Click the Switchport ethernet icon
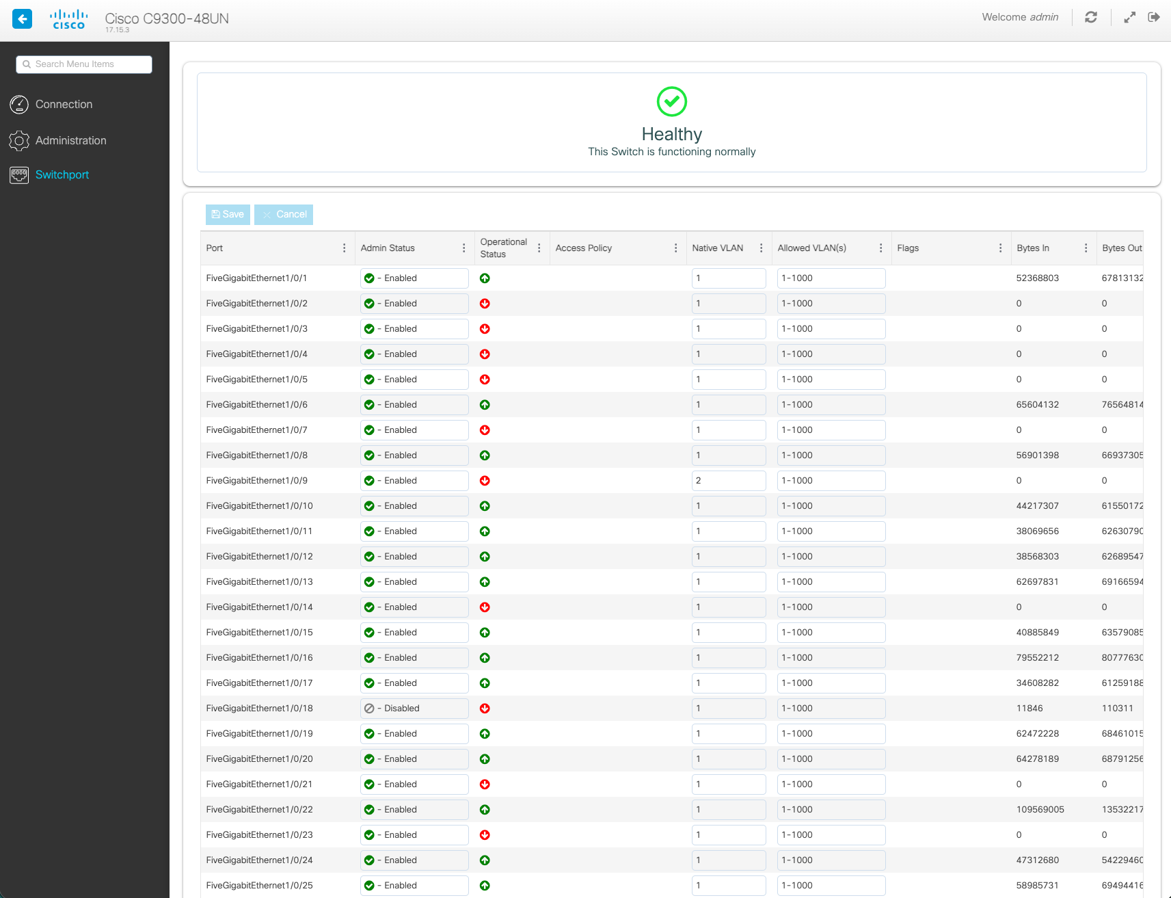 (19, 175)
